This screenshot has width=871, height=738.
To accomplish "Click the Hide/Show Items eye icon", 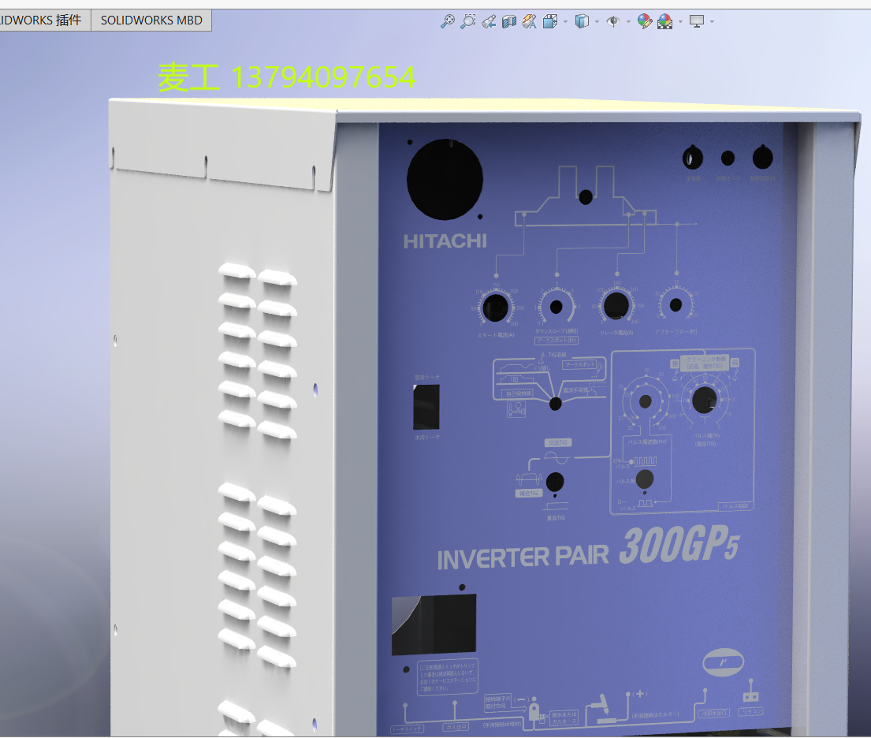I will (613, 21).
